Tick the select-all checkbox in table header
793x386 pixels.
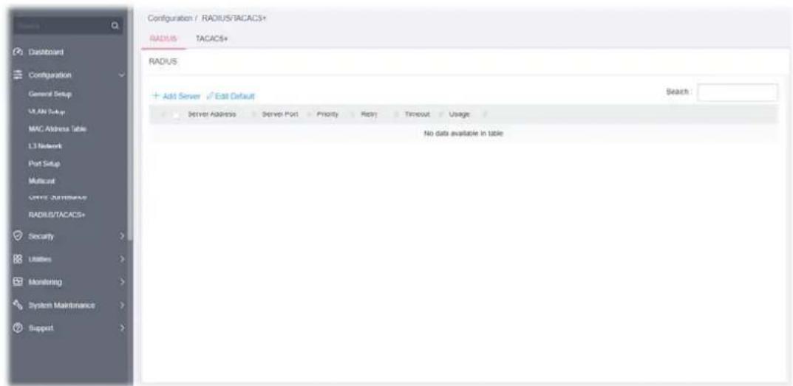(175, 114)
